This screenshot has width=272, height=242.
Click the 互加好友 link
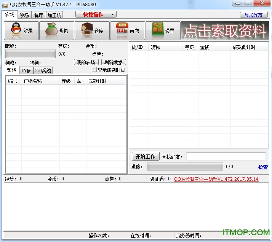[x=253, y=15]
